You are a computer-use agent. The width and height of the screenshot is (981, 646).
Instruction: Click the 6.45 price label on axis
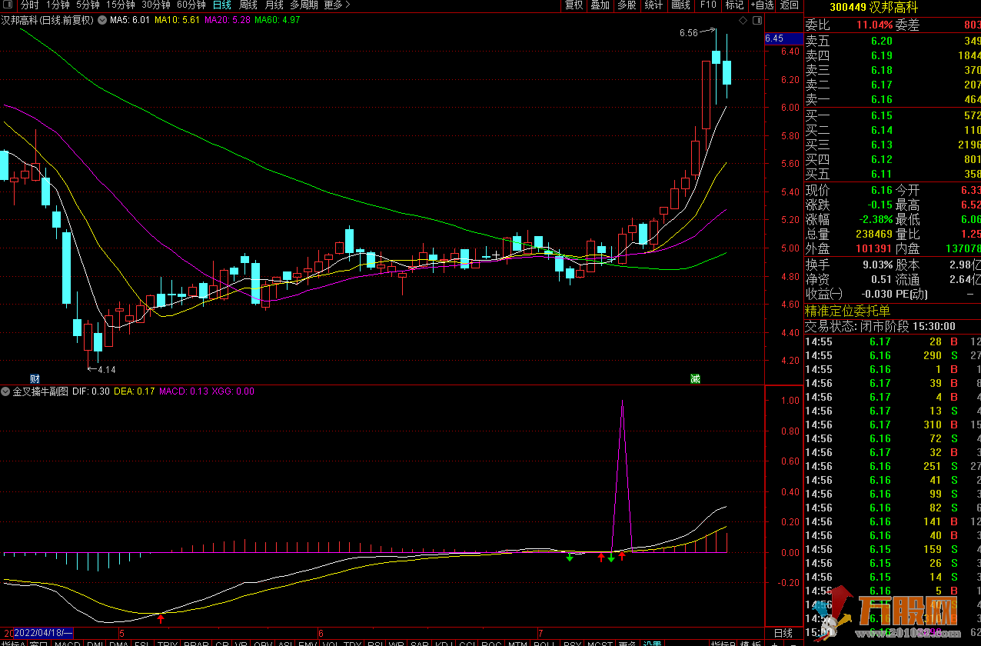[774, 38]
